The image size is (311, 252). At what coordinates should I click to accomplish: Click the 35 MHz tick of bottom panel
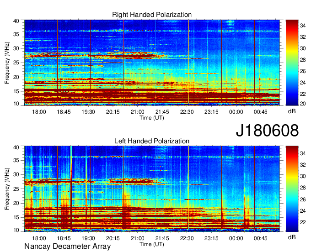[x=16, y=160]
